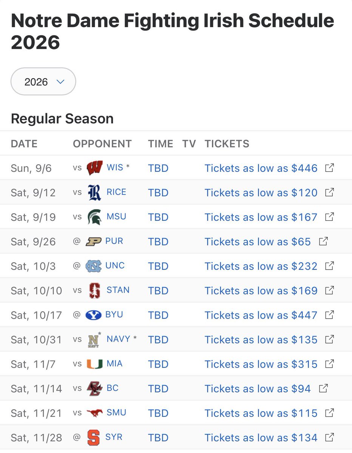Open Tickets as low as $447 link

pyautogui.click(x=261, y=315)
